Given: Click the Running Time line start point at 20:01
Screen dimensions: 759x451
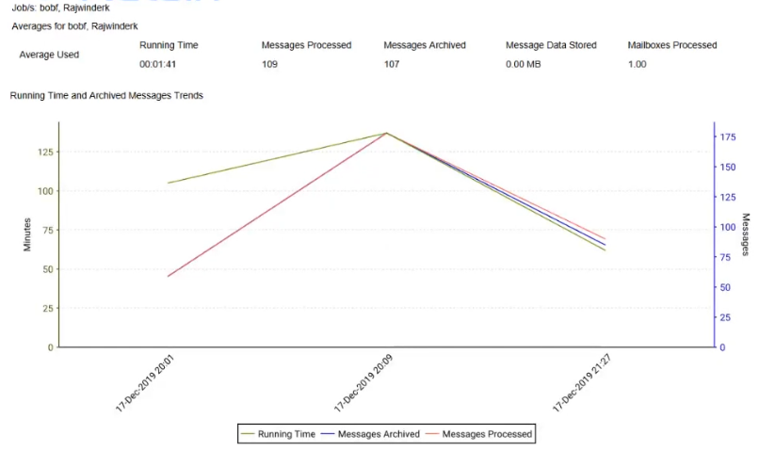Looking at the screenshot, I should [x=169, y=183].
